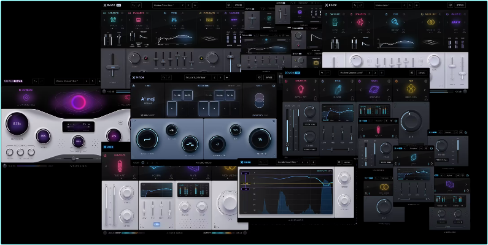Go to previous preset in Supernova header
Image resolution: width=488 pixels, height=245 pixels.
coord(86,81)
